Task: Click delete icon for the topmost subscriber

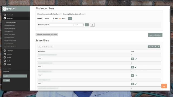Action: tap(132, 59)
